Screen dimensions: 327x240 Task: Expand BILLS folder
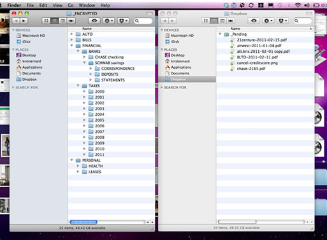[x=72, y=39]
